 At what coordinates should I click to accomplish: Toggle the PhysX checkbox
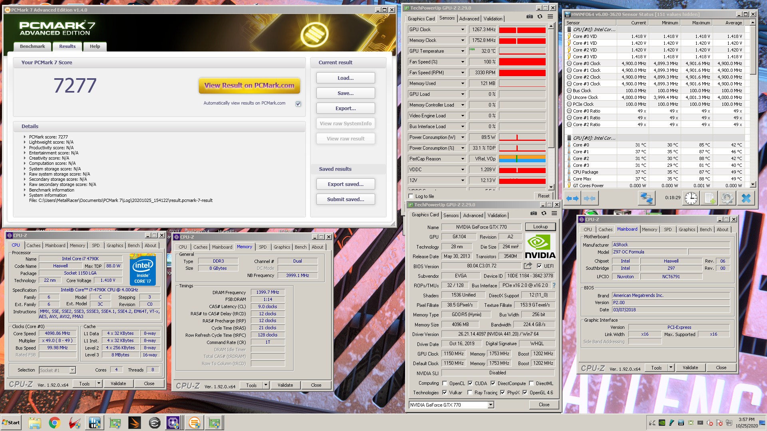pyautogui.click(x=503, y=393)
